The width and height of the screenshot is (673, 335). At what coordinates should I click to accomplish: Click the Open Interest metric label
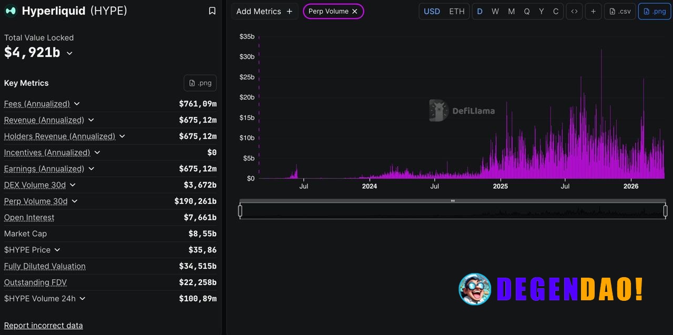29,218
